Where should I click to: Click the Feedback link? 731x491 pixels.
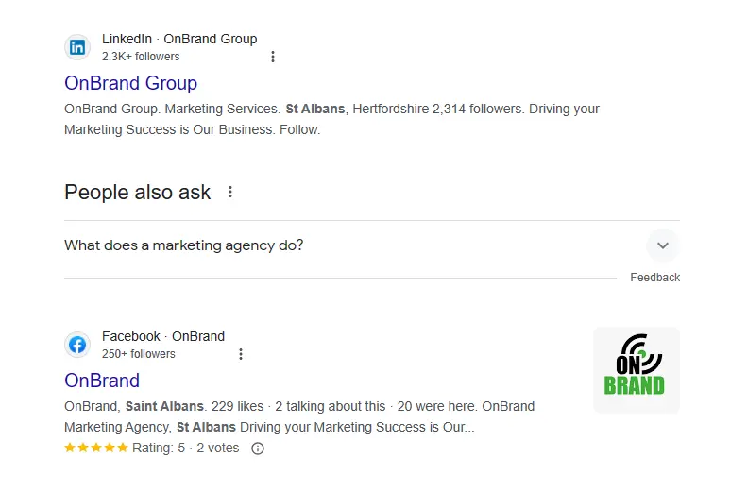(654, 278)
